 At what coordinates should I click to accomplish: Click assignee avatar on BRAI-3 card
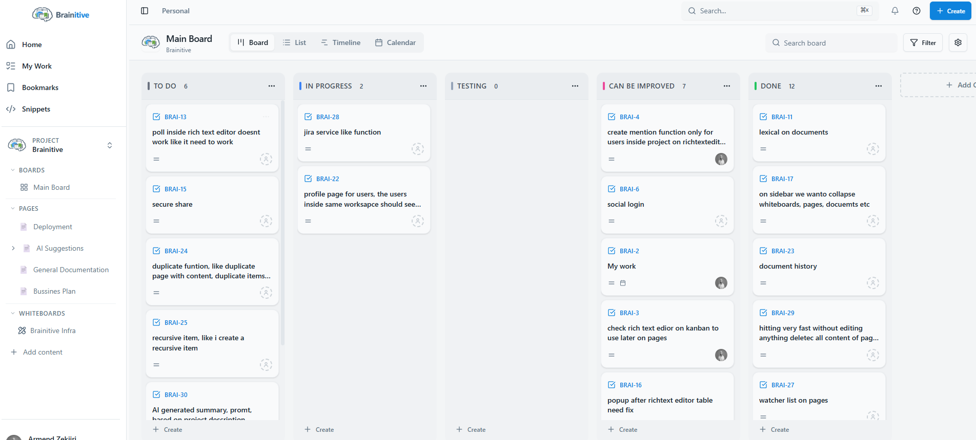(x=721, y=355)
